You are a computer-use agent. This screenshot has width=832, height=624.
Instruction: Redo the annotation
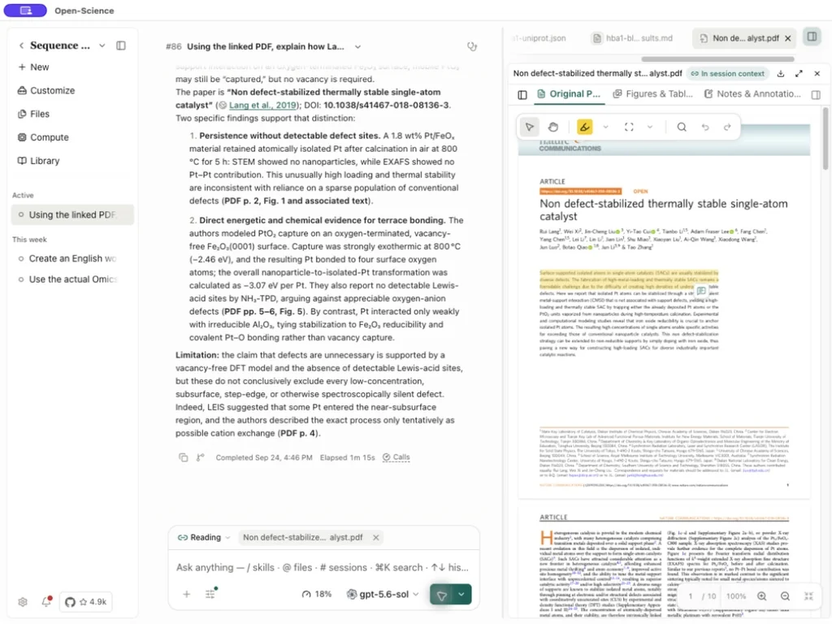tap(727, 127)
